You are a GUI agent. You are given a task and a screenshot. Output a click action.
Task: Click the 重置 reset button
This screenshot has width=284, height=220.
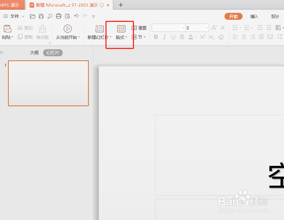pyautogui.click(x=139, y=28)
